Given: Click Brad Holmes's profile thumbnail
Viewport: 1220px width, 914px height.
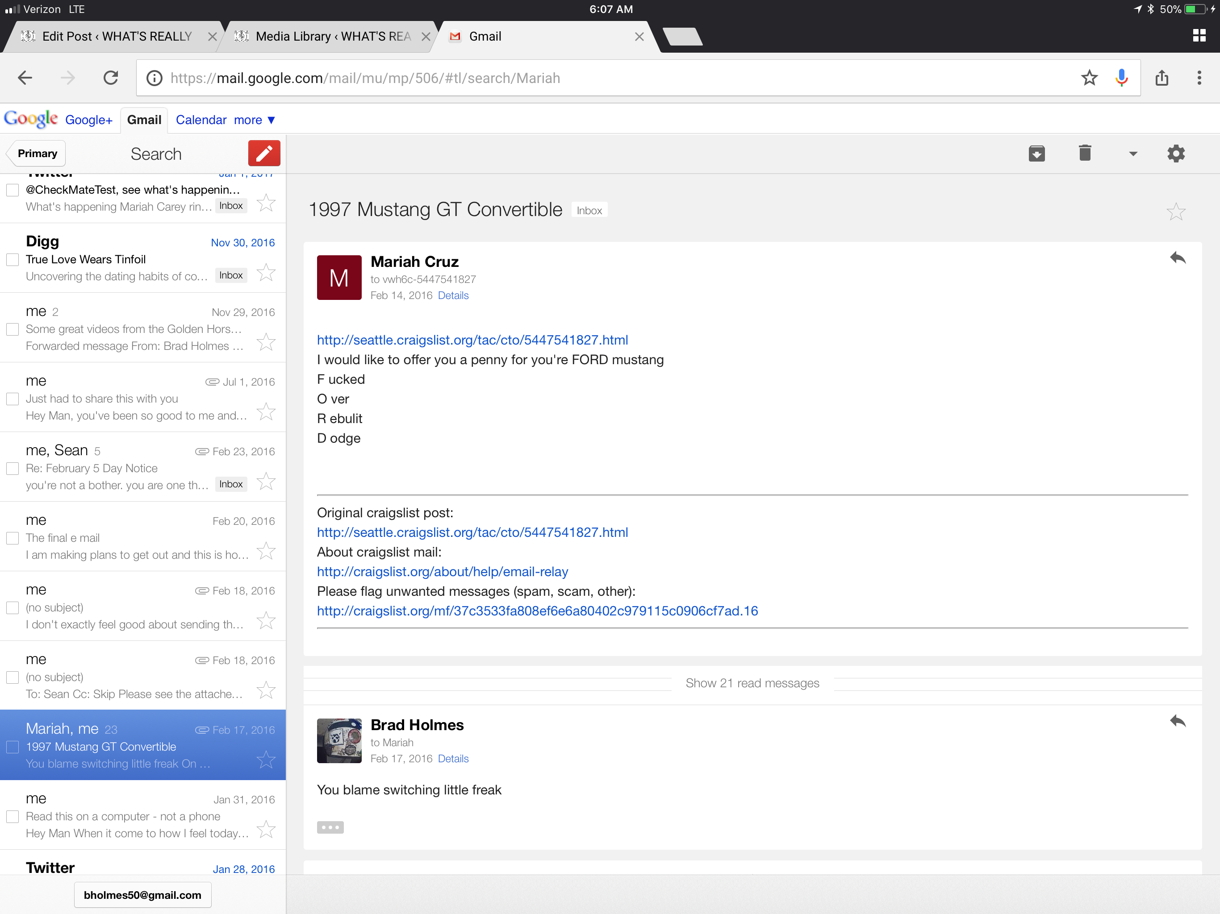Looking at the screenshot, I should coord(339,740).
